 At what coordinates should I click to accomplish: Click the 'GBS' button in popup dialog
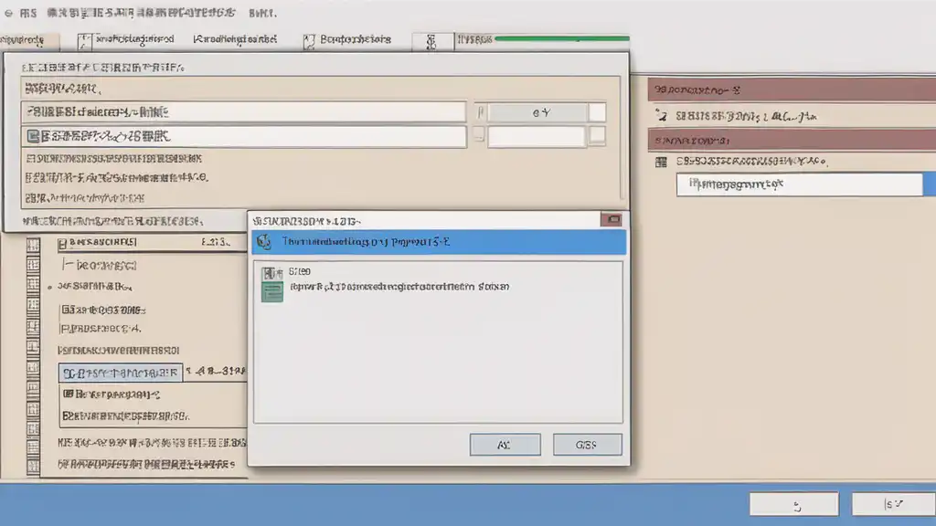click(587, 445)
